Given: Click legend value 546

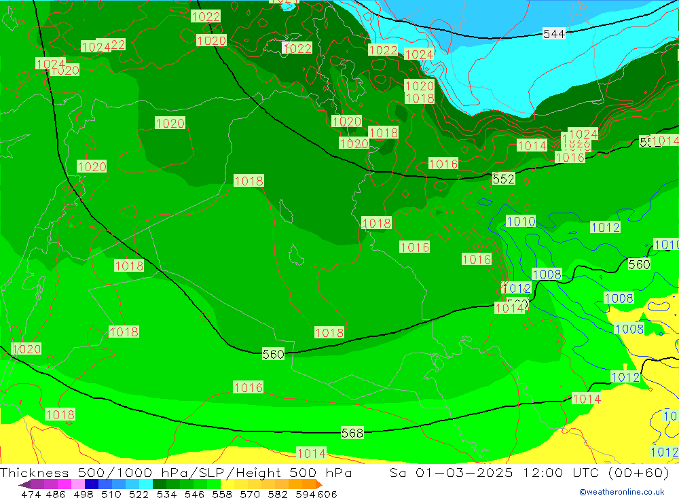Looking at the screenshot, I should 194,494.
